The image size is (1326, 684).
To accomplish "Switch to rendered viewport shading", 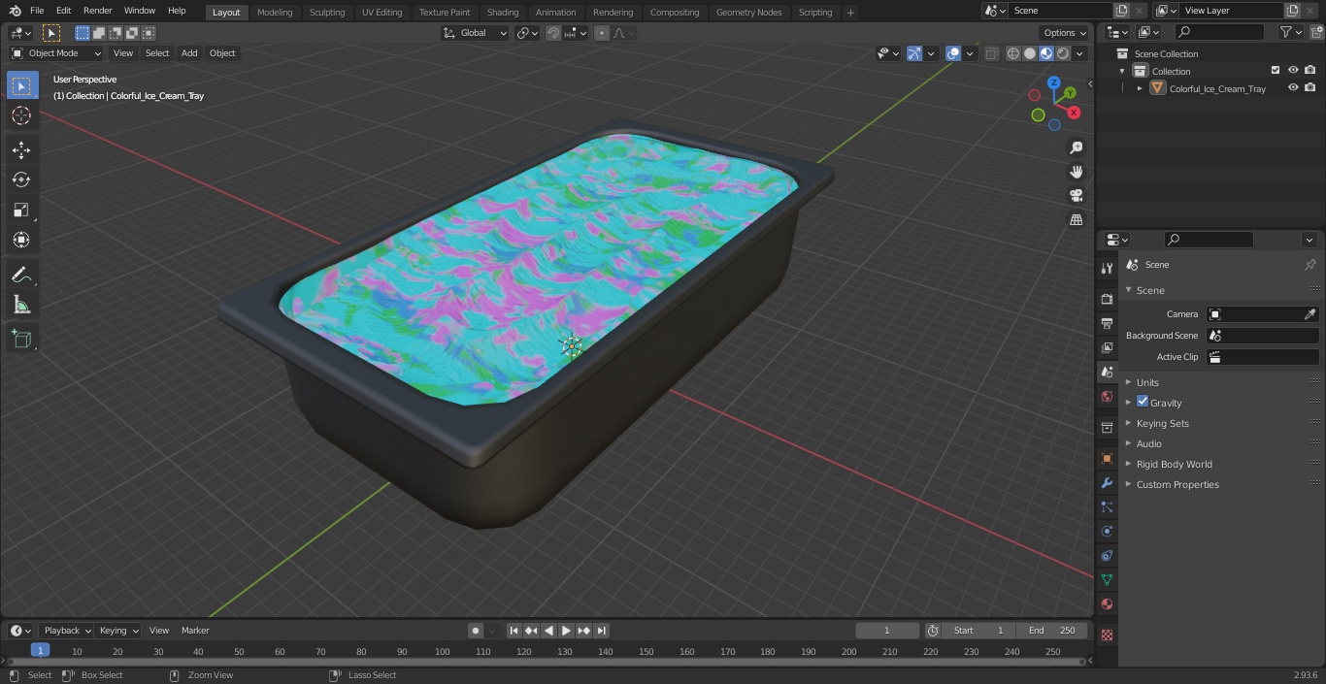I will [x=1063, y=53].
